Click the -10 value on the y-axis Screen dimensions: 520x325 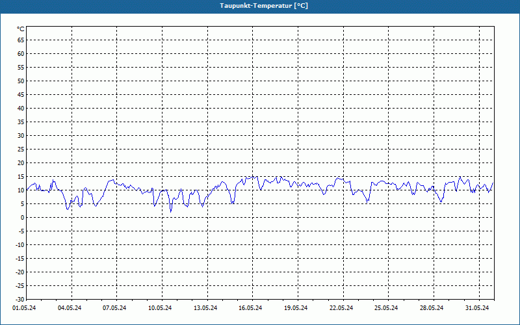[20, 245]
